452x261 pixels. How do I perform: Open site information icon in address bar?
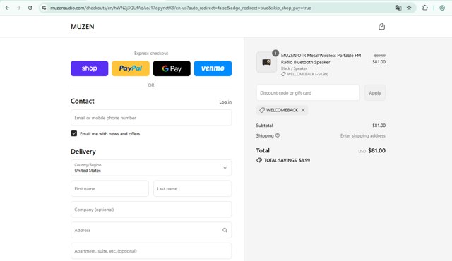[44, 8]
